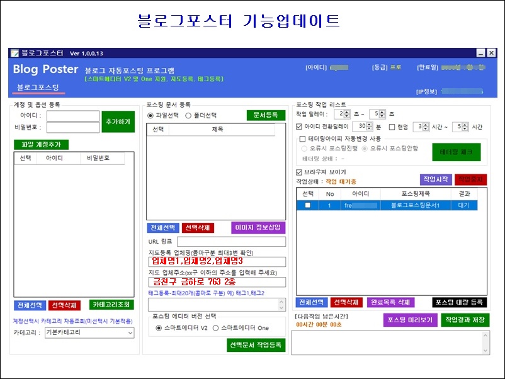Viewport: 505px width, 379px height.
Task: Select the 파일선택 radio button
Action: pos(150,116)
